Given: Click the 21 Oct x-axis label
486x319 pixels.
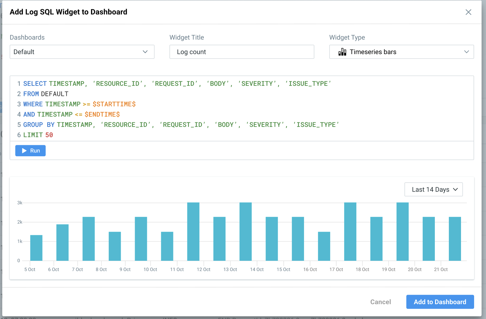Looking at the screenshot, I should [441, 269].
